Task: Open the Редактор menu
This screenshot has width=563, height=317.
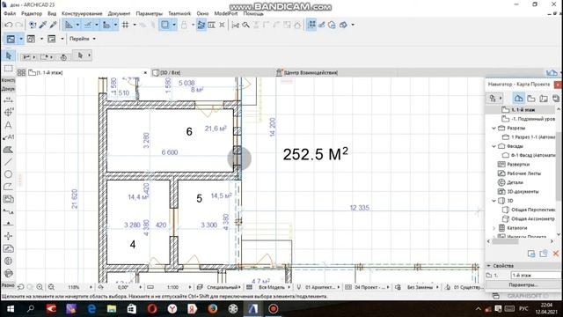Action: (x=32, y=14)
